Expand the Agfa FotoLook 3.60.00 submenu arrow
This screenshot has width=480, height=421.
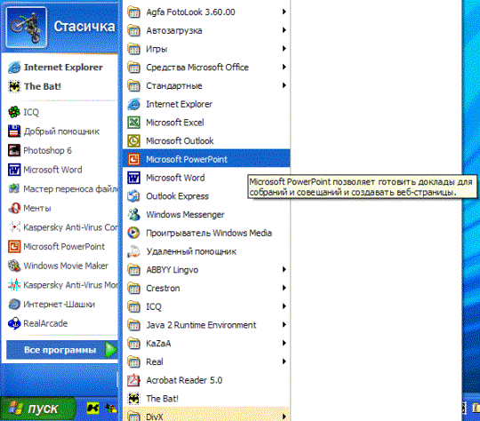tap(284, 12)
